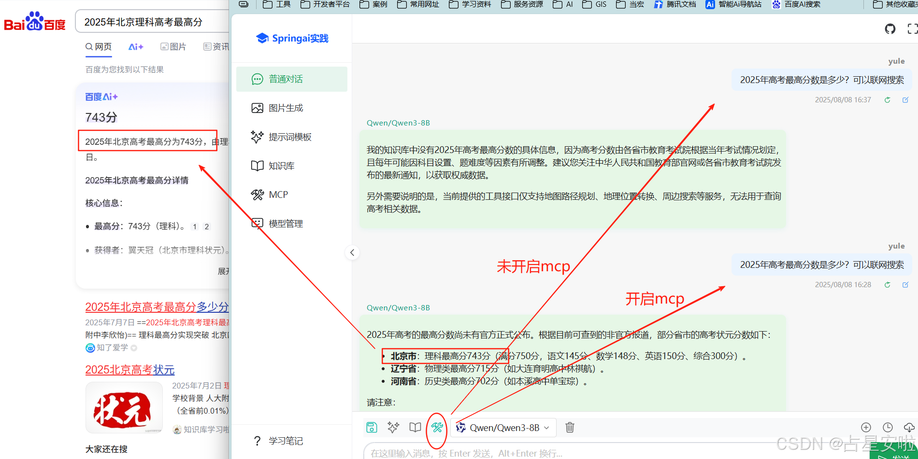
Task: Open chat history clock icon
Action: (888, 427)
